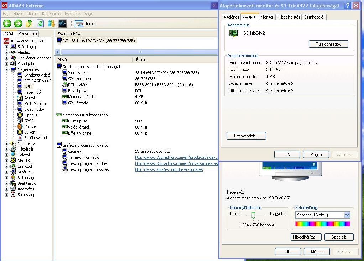The image size is (364, 261).
Task: Click the horizontal scrollbar in device list
Action: [139, 52]
